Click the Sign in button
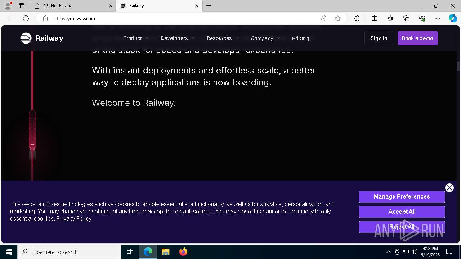The image size is (461, 259). pos(379,38)
